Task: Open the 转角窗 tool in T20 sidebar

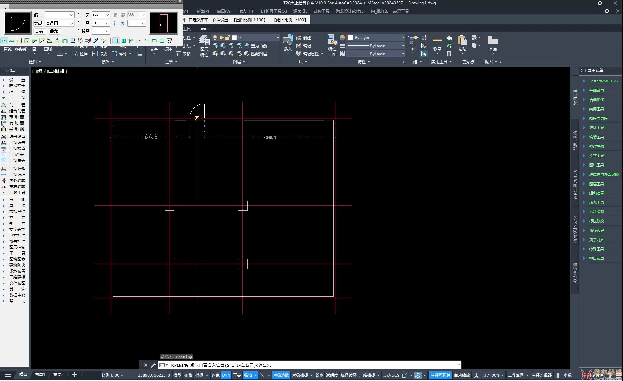Action: pos(13,123)
